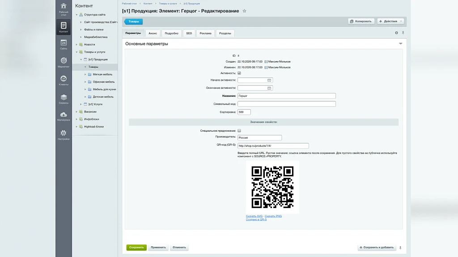Expand [s1] Услуги tree node
The width and height of the screenshot is (458, 257).
pyautogui.click(x=81, y=104)
